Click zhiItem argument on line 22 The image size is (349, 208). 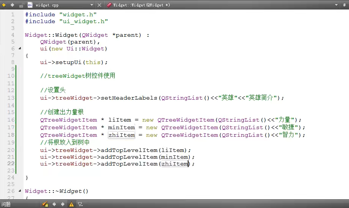pos(174,164)
